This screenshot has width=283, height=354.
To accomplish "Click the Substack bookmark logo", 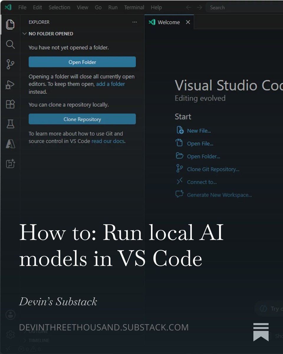I will pos(261,332).
